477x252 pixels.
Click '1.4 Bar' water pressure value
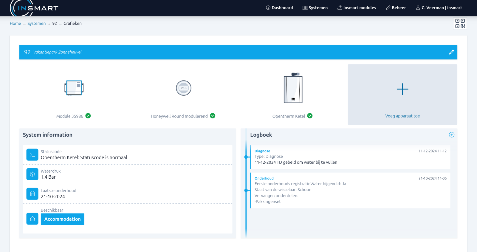click(48, 177)
